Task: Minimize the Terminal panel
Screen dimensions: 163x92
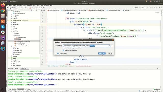Action: coord(160,68)
